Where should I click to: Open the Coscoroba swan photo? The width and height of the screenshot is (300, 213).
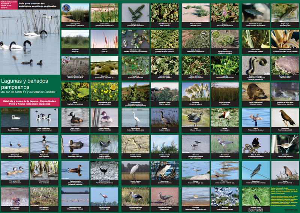pos(15,117)
